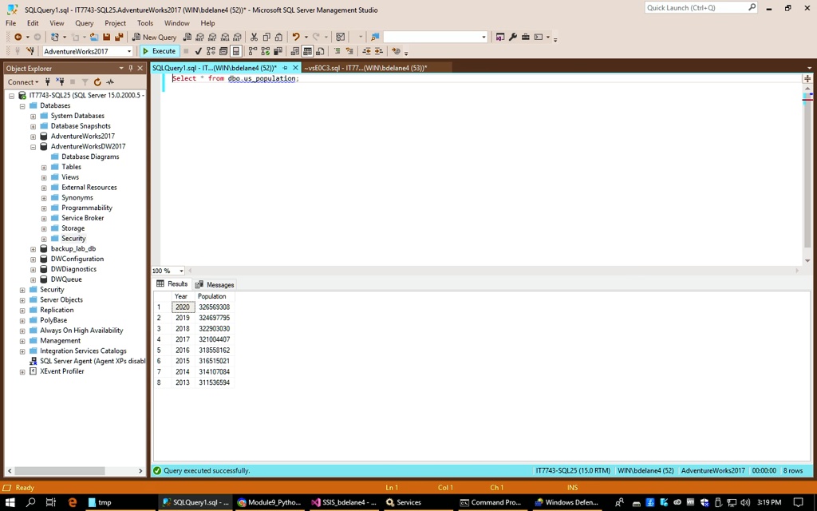Click Refresh in Object Explorer
The image size is (817, 511).
97,82
